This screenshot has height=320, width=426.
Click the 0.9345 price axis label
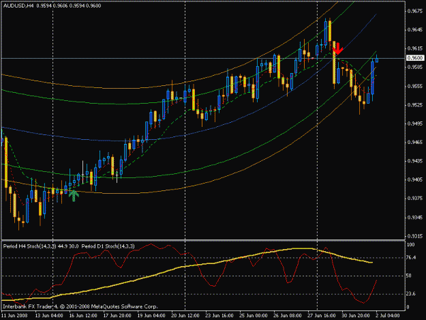pos(415,218)
